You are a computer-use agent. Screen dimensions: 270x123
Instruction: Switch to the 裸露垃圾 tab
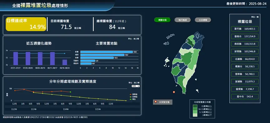point(162,20)
